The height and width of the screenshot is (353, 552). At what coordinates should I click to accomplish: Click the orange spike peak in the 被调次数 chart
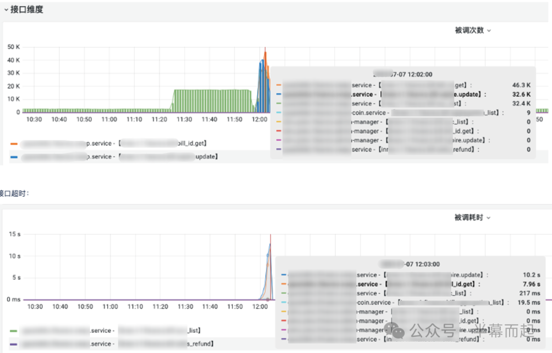coord(265,54)
